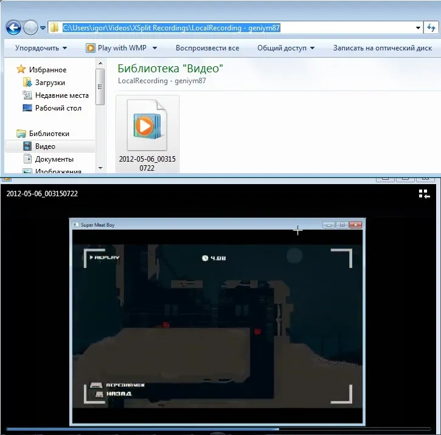Select Видео library in navigation pane
This screenshot has height=435, width=441.
[45, 146]
